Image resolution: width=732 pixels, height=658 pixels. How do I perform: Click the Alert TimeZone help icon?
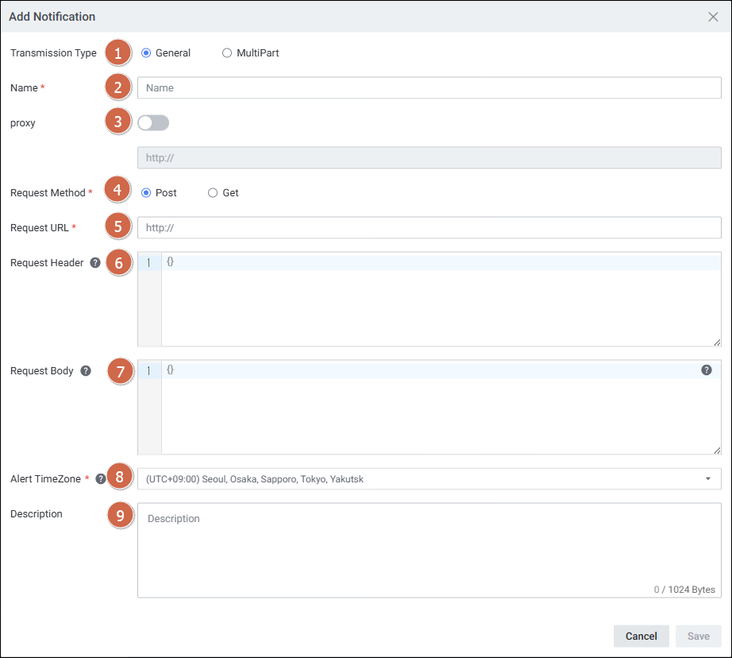(101, 479)
